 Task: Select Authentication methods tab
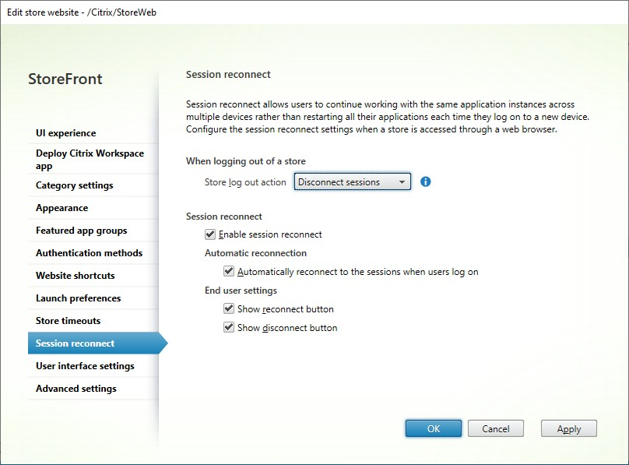coord(90,253)
